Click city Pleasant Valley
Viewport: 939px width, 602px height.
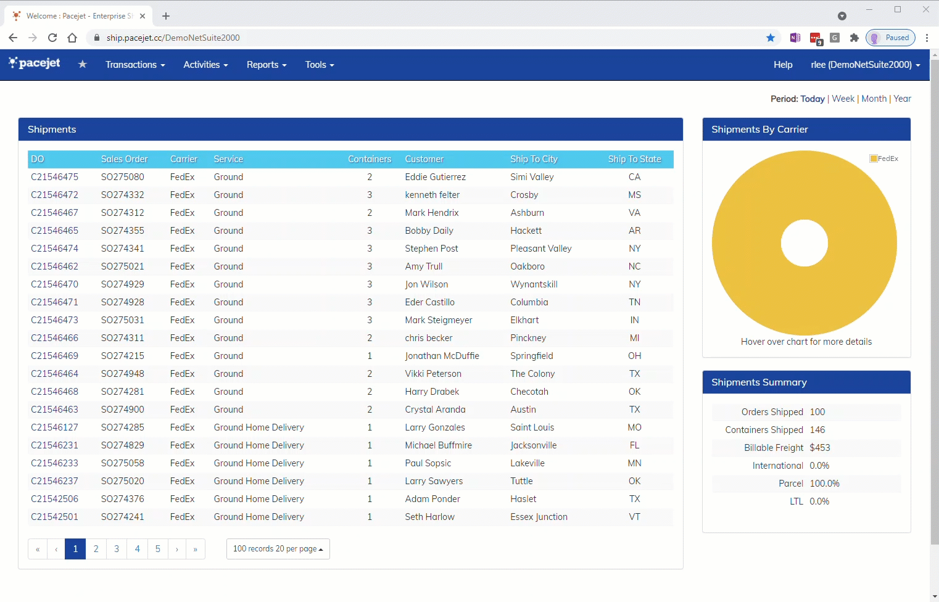541,249
